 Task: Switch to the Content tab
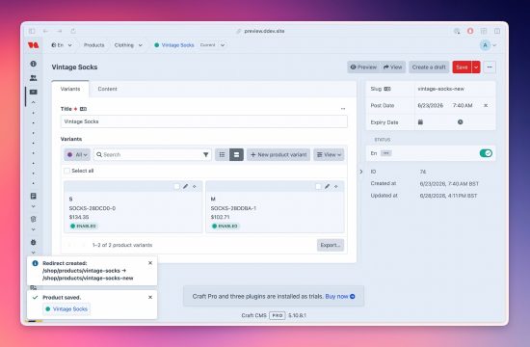(x=108, y=89)
